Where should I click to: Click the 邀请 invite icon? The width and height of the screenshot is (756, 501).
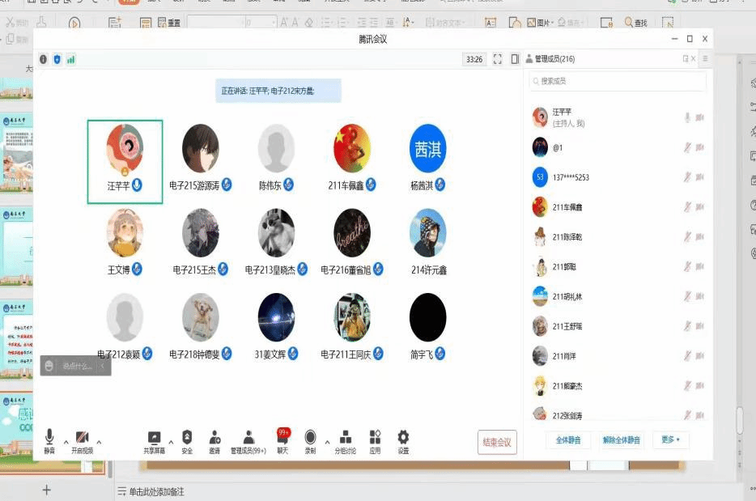pyautogui.click(x=214, y=438)
